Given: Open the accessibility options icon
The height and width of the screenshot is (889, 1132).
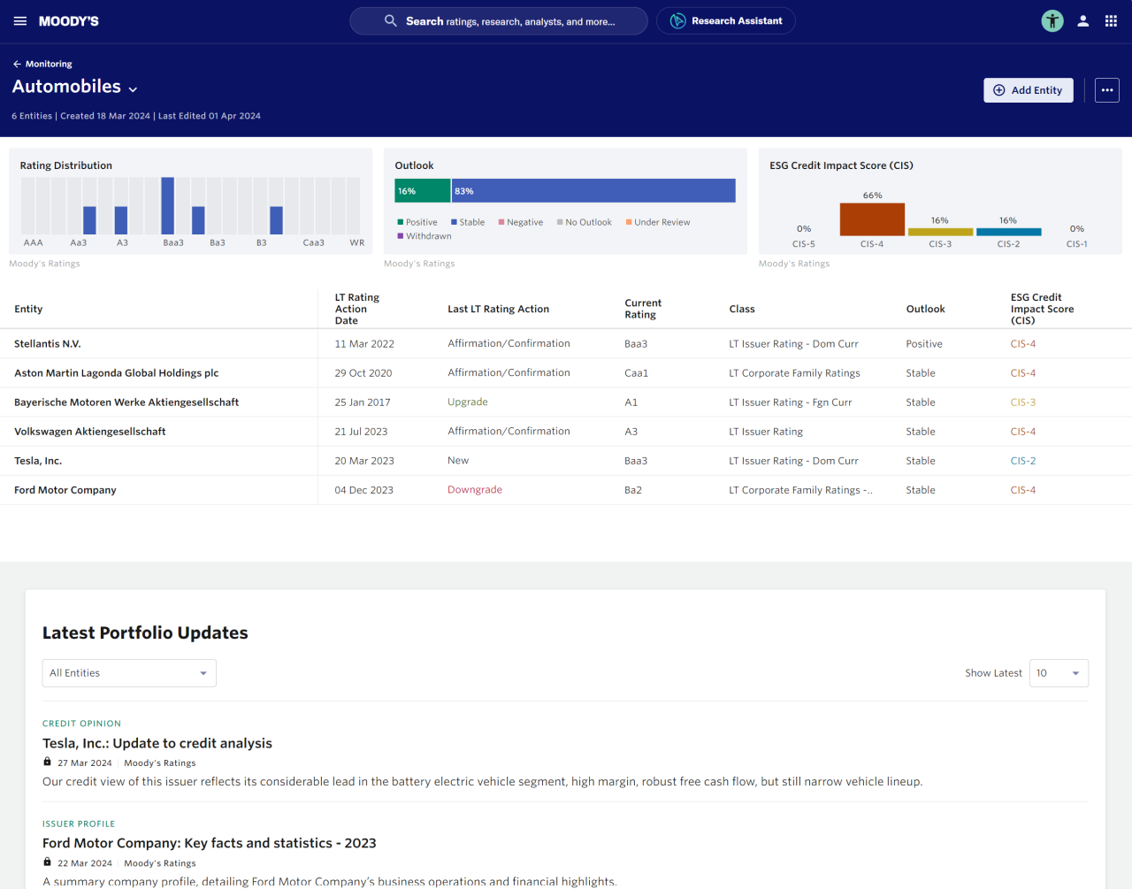Looking at the screenshot, I should [x=1052, y=21].
